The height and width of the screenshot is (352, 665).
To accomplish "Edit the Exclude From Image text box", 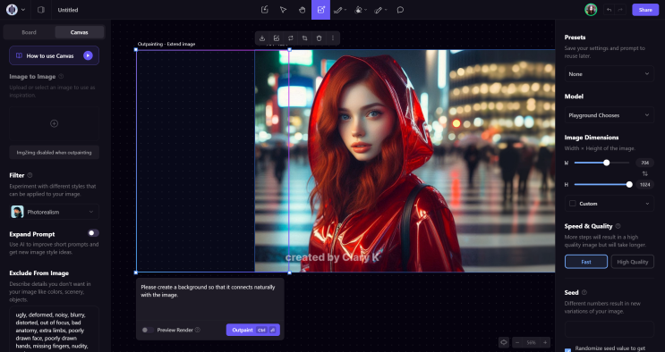I will 55,329.
